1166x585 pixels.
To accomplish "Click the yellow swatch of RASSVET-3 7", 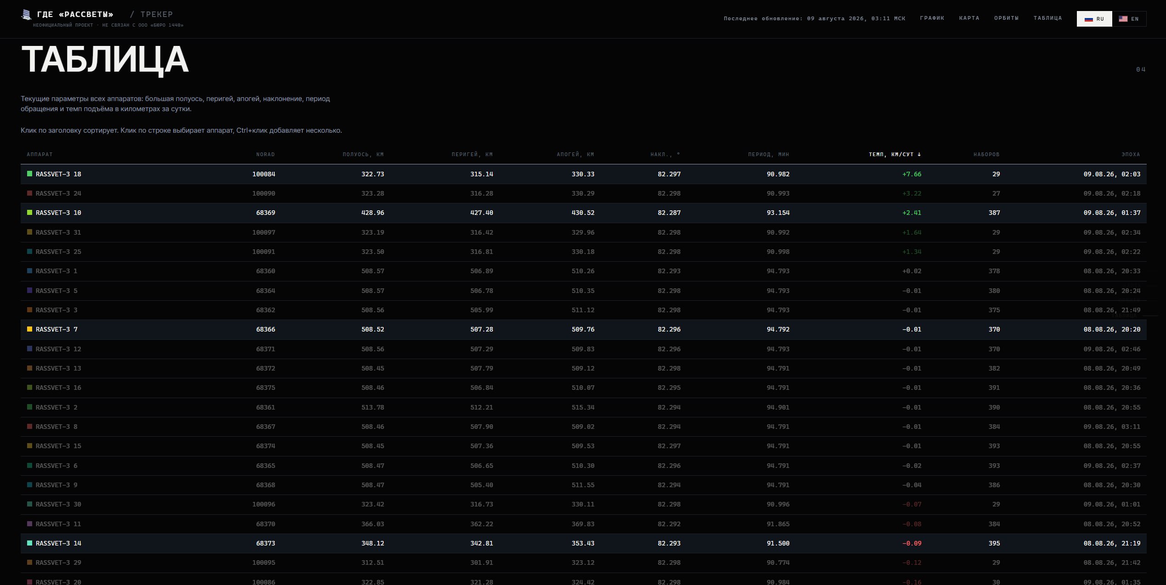I will point(30,329).
